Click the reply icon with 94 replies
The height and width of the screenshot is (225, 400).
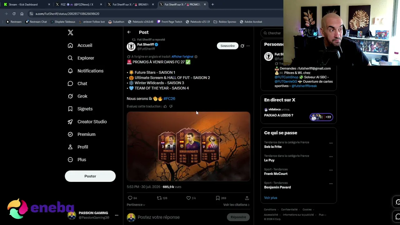[130, 198]
